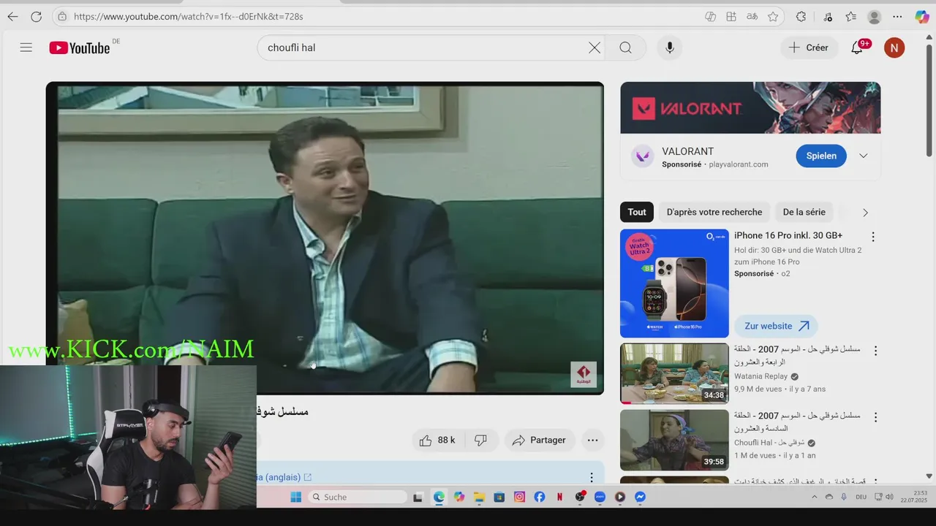Image resolution: width=936 pixels, height=526 pixels.
Task: Select the Tout filter chip
Action: (x=637, y=212)
